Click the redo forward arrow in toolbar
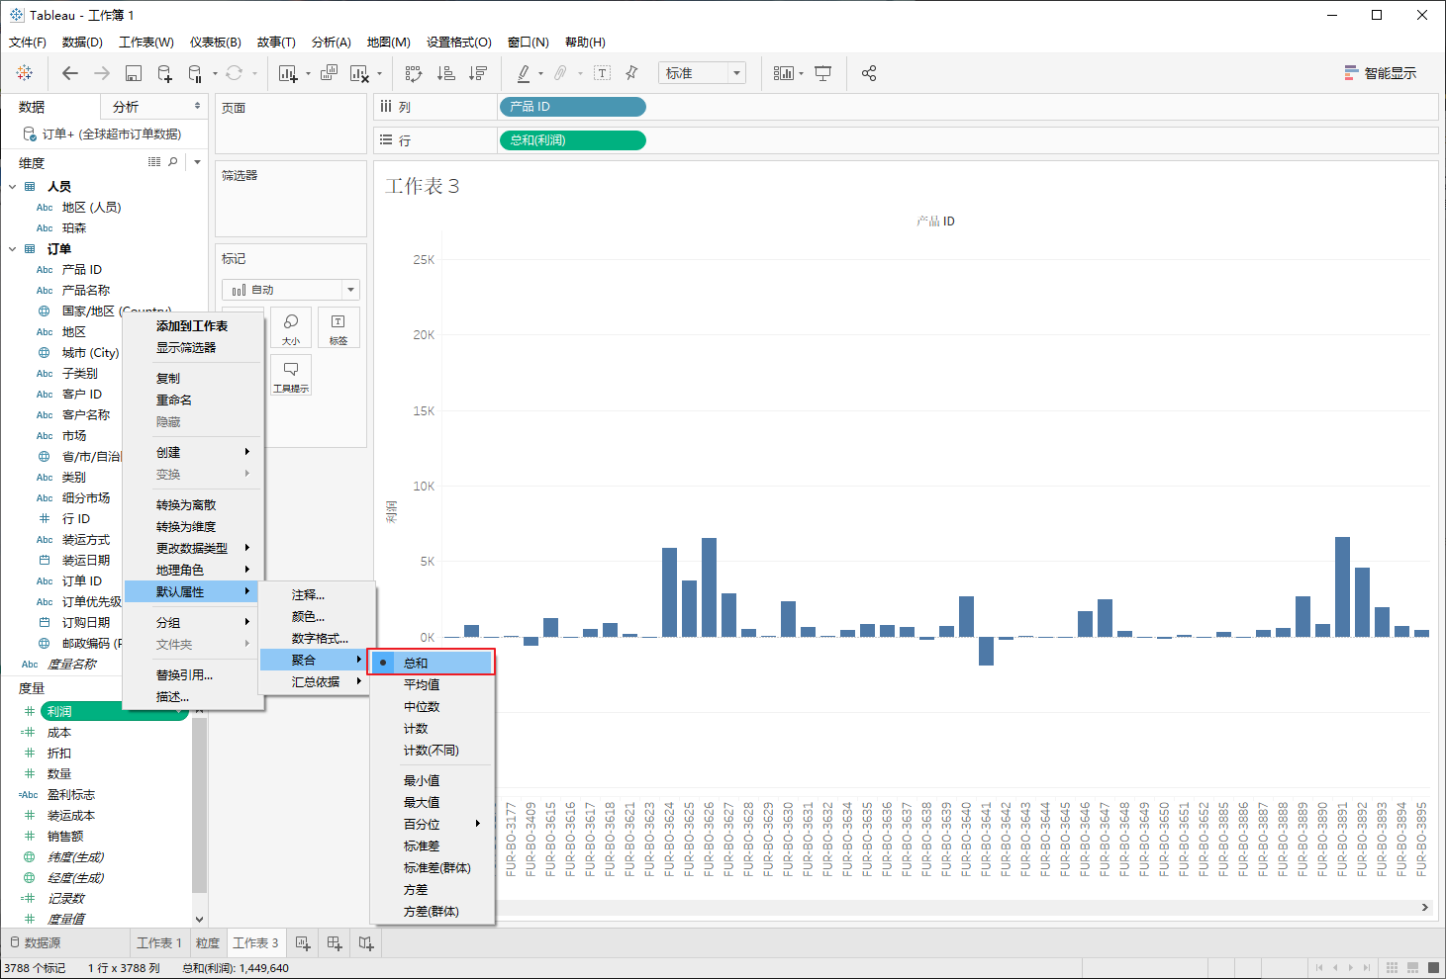This screenshot has height=979, width=1446. coord(102,73)
